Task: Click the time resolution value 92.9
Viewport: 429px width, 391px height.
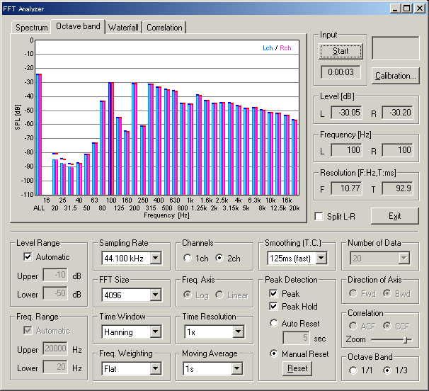Action: [x=398, y=188]
